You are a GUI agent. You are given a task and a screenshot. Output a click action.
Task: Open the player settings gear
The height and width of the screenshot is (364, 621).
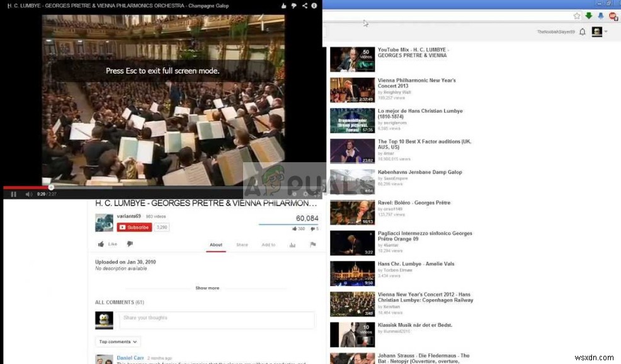pos(305,194)
